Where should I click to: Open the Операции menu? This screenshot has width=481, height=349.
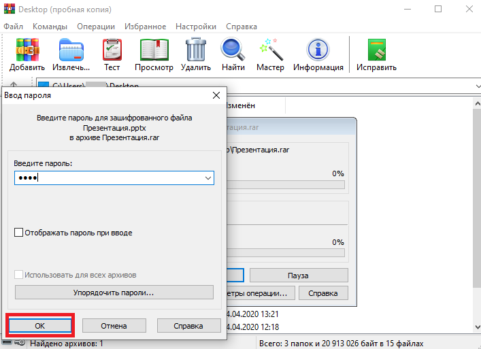point(96,27)
